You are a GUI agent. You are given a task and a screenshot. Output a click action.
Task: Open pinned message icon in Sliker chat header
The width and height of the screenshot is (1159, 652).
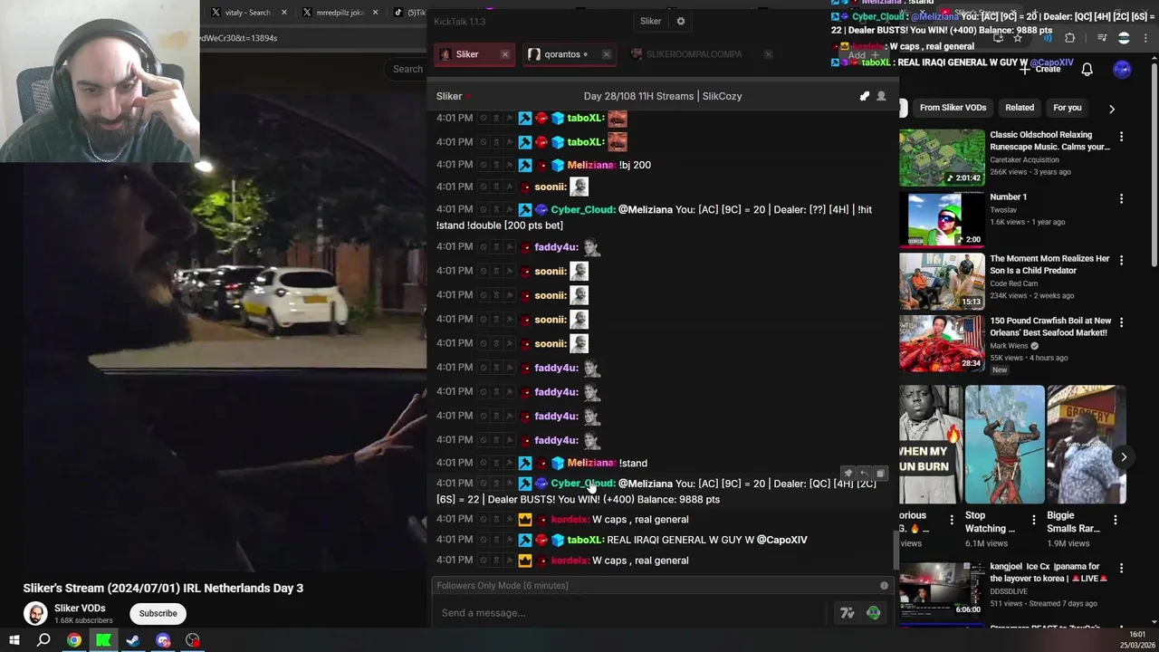pyautogui.click(x=865, y=96)
